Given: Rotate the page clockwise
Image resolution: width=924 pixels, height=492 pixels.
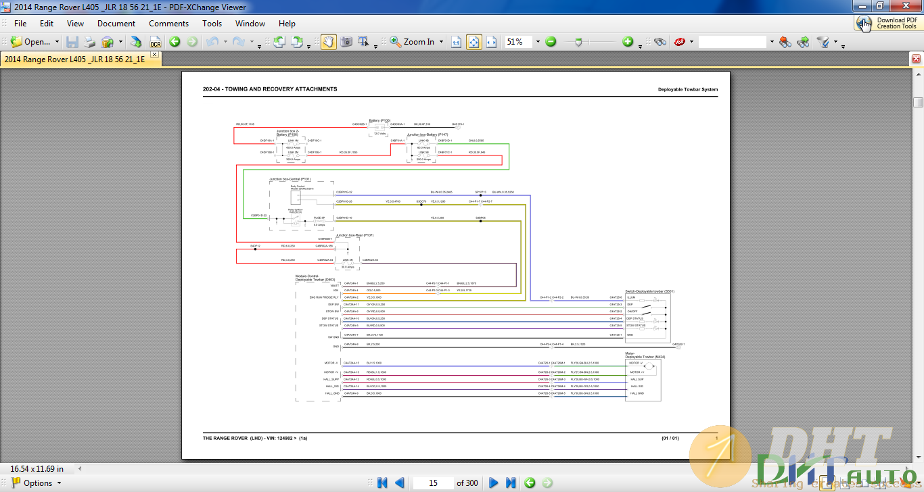Looking at the screenshot, I should point(298,42).
